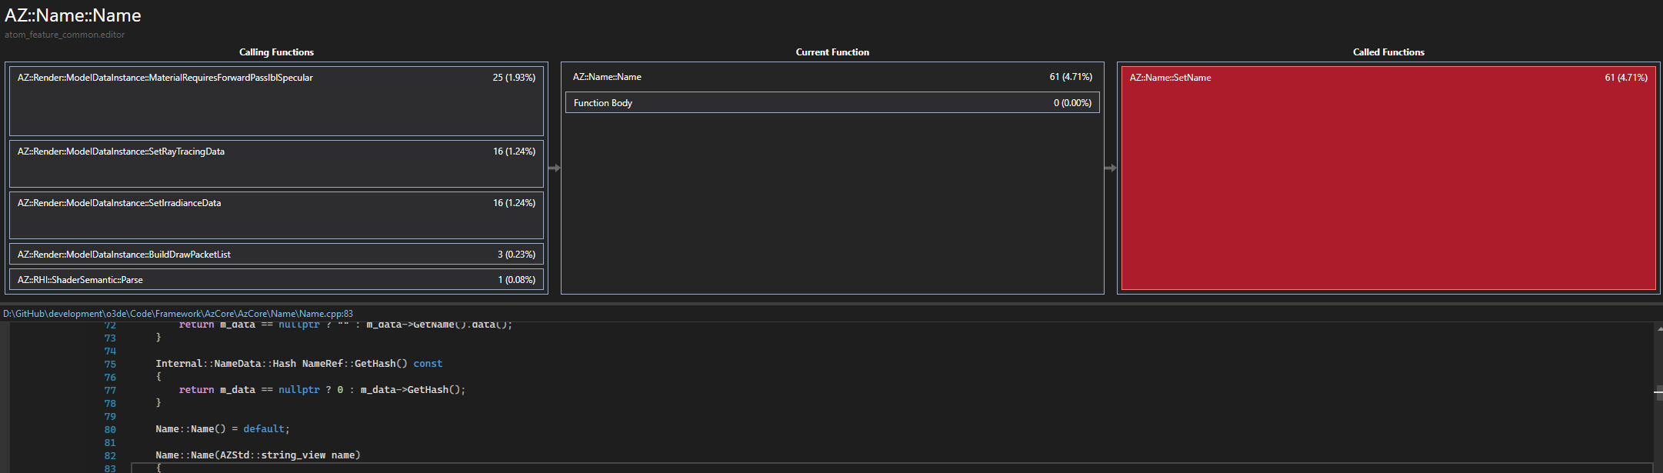
Task: Click the Called Functions header
Action: 1388,52
